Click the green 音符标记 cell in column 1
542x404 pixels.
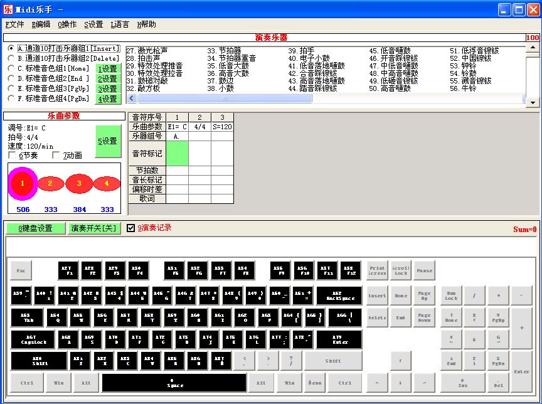click(x=178, y=153)
